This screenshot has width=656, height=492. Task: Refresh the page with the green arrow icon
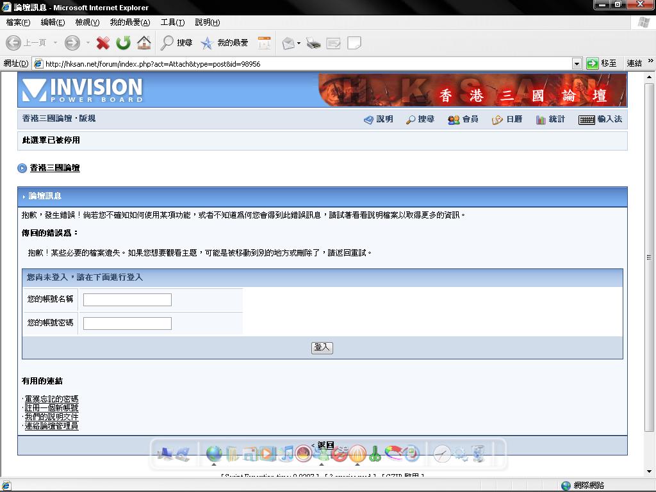click(124, 43)
